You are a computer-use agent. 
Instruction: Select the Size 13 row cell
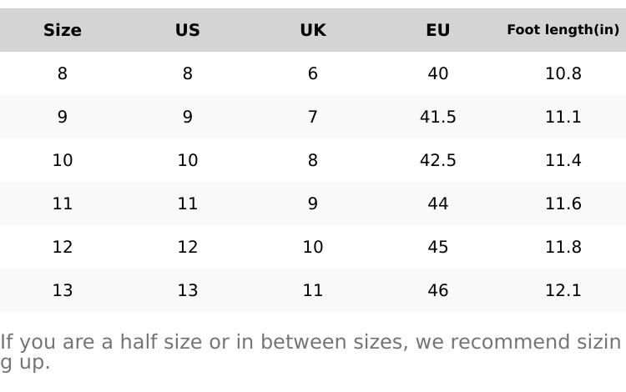(63, 291)
